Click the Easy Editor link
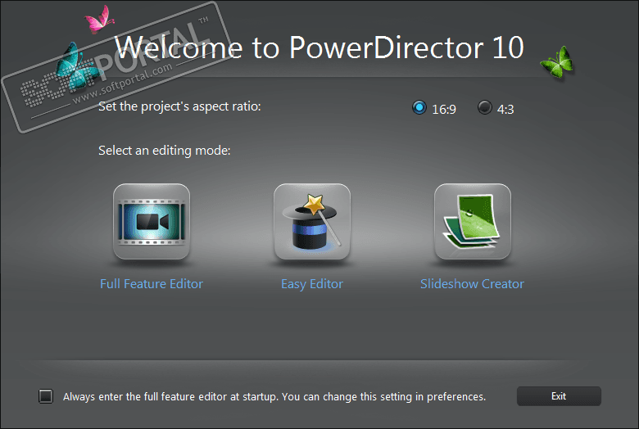 point(312,284)
